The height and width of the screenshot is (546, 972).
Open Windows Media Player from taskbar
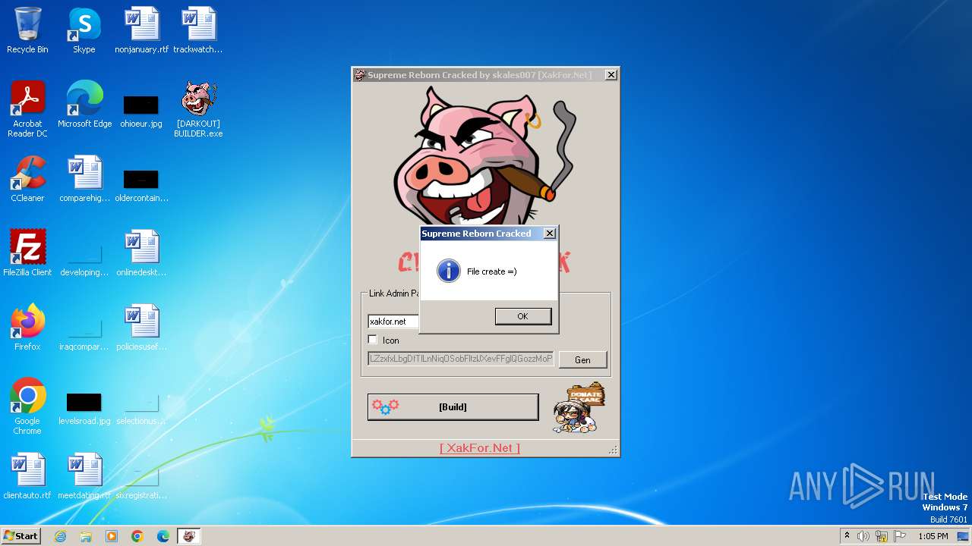tap(112, 536)
